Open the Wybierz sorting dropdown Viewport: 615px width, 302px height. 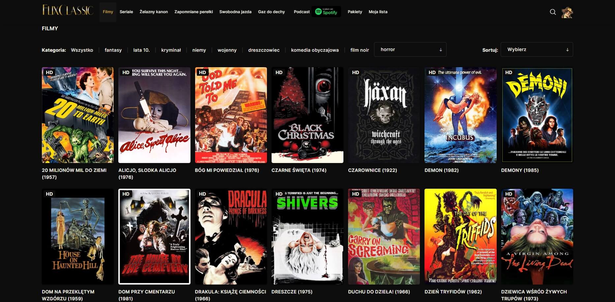[537, 49]
